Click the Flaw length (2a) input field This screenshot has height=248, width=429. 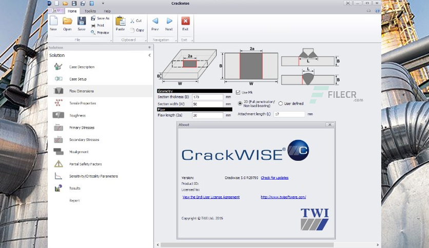(x=207, y=115)
